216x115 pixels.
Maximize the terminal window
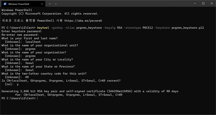203,3
